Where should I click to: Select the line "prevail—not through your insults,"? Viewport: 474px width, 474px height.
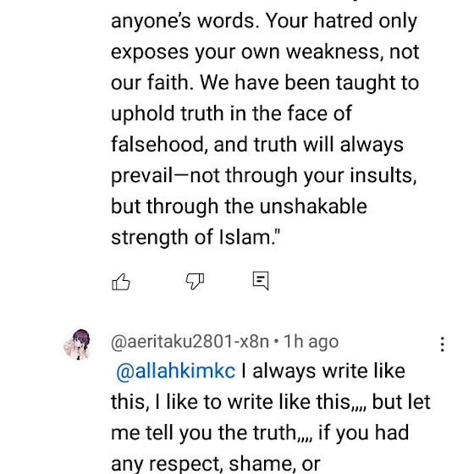click(264, 176)
